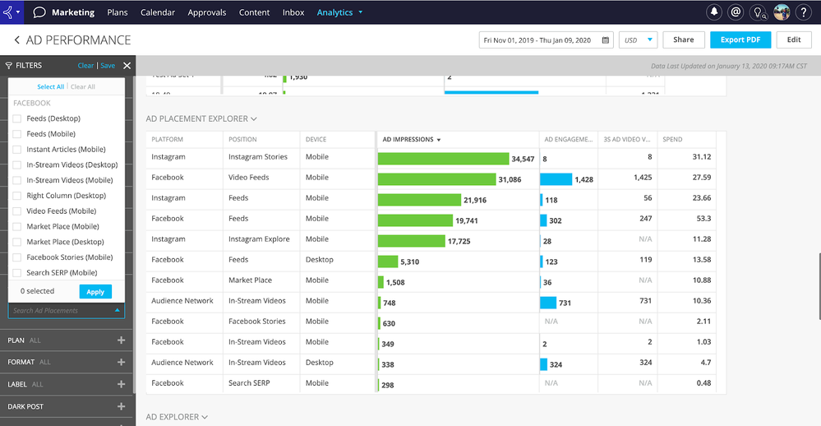Click the Ad Impressions sort arrow
The width and height of the screenshot is (821, 426).
click(x=439, y=140)
